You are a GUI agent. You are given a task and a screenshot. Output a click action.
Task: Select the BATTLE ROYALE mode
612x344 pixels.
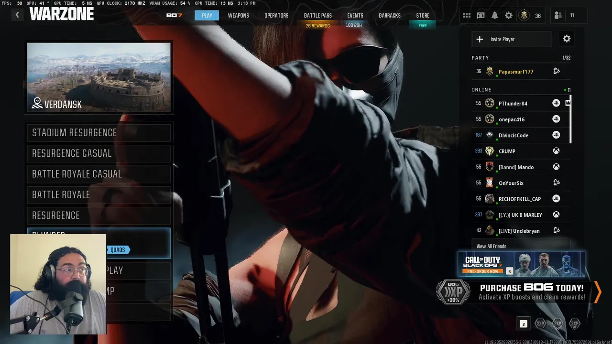point(98,194)
